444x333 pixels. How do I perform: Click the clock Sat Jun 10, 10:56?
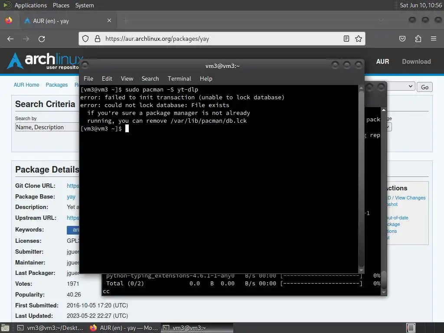pyautogui.click(x=421, y=5)
